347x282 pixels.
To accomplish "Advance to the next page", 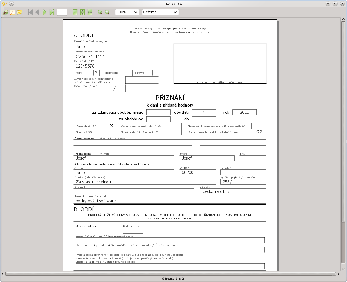I will [45, 12].
